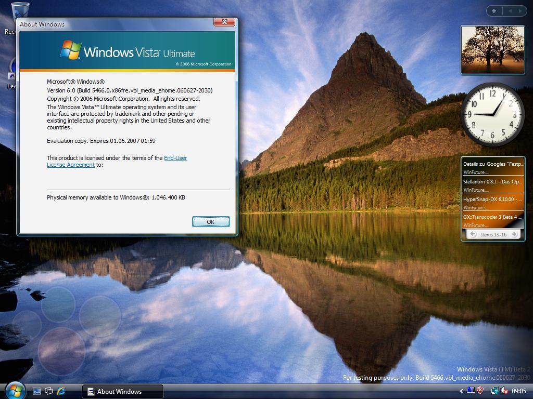Click OK in About Windows dialog
Screen dimensions: 533x399
coord(211,221)
